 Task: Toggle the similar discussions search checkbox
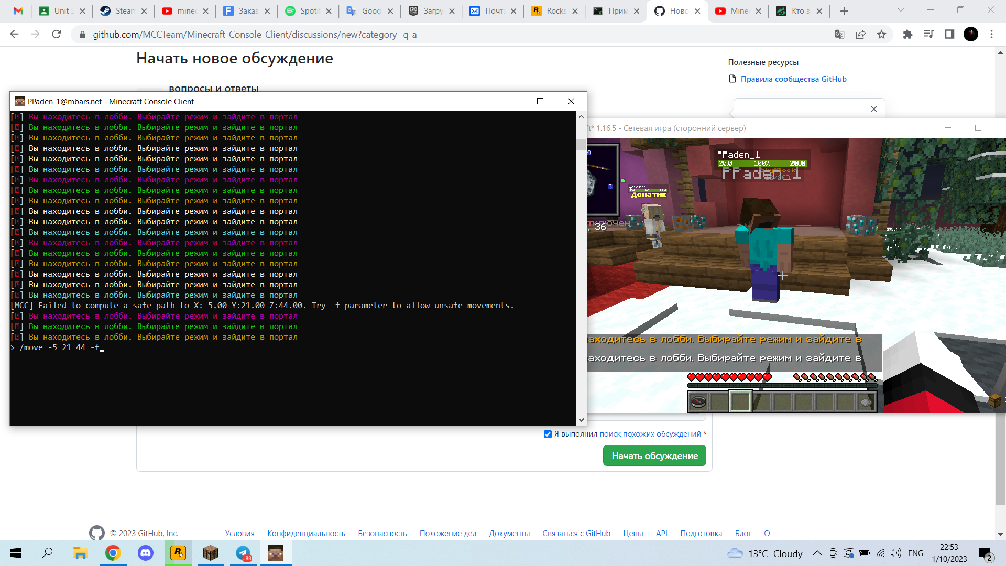pyautogui.click(x=548, y=434)
